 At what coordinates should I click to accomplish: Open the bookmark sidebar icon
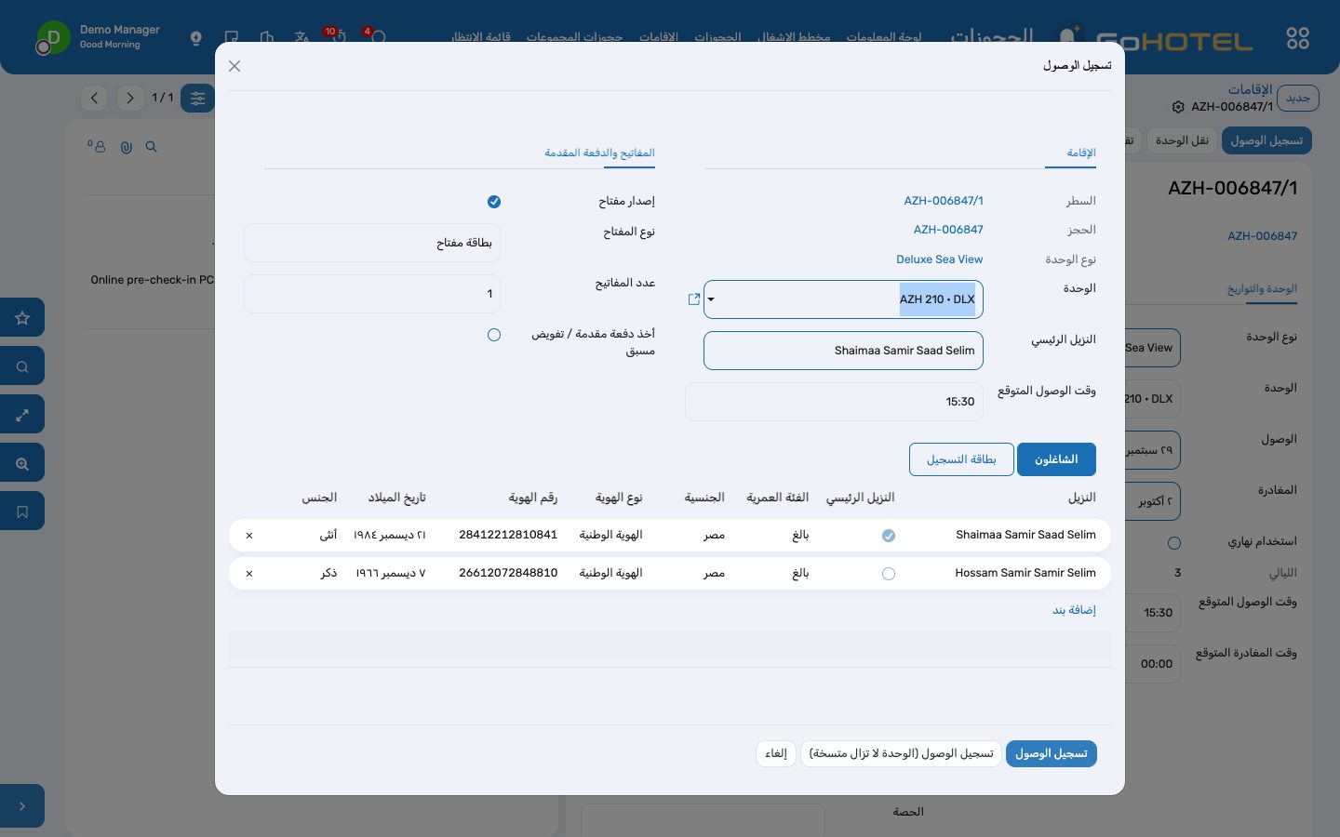pos(22,511)
